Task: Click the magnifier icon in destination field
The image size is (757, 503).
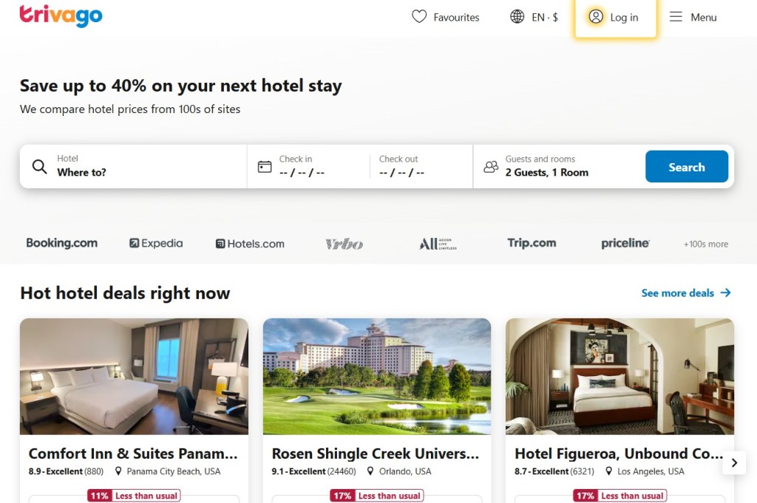Action: tap(40, 167)
